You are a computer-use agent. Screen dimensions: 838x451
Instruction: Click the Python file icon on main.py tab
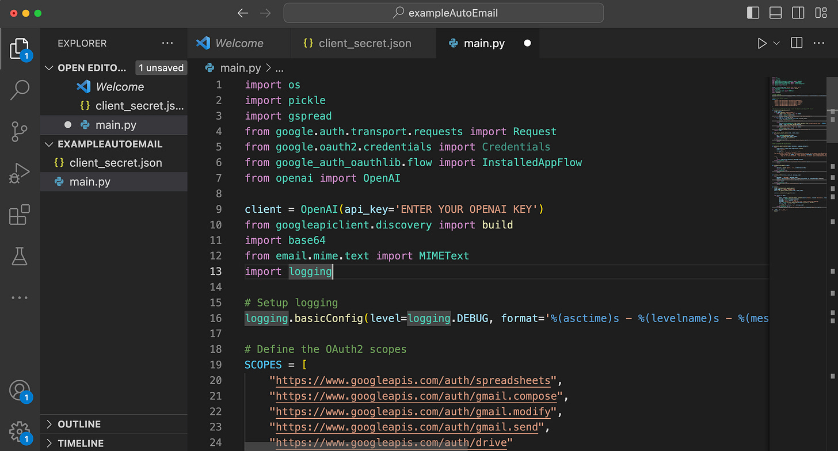[453, 43]
